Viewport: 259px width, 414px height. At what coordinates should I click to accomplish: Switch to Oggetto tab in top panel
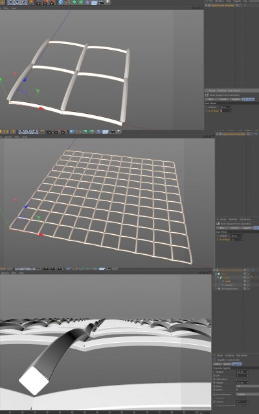[x=236, y=99]
